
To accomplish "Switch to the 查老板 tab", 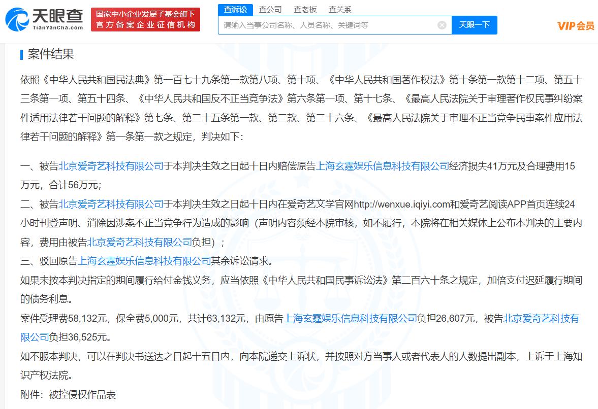I will [305, 10].
